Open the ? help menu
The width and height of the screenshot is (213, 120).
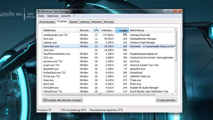click(x=74, y=16)
